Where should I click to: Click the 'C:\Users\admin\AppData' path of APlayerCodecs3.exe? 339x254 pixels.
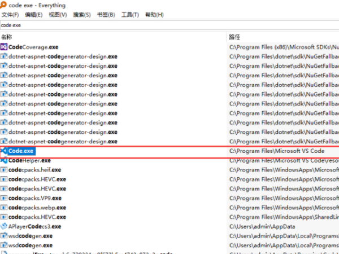tap(262, 226)
